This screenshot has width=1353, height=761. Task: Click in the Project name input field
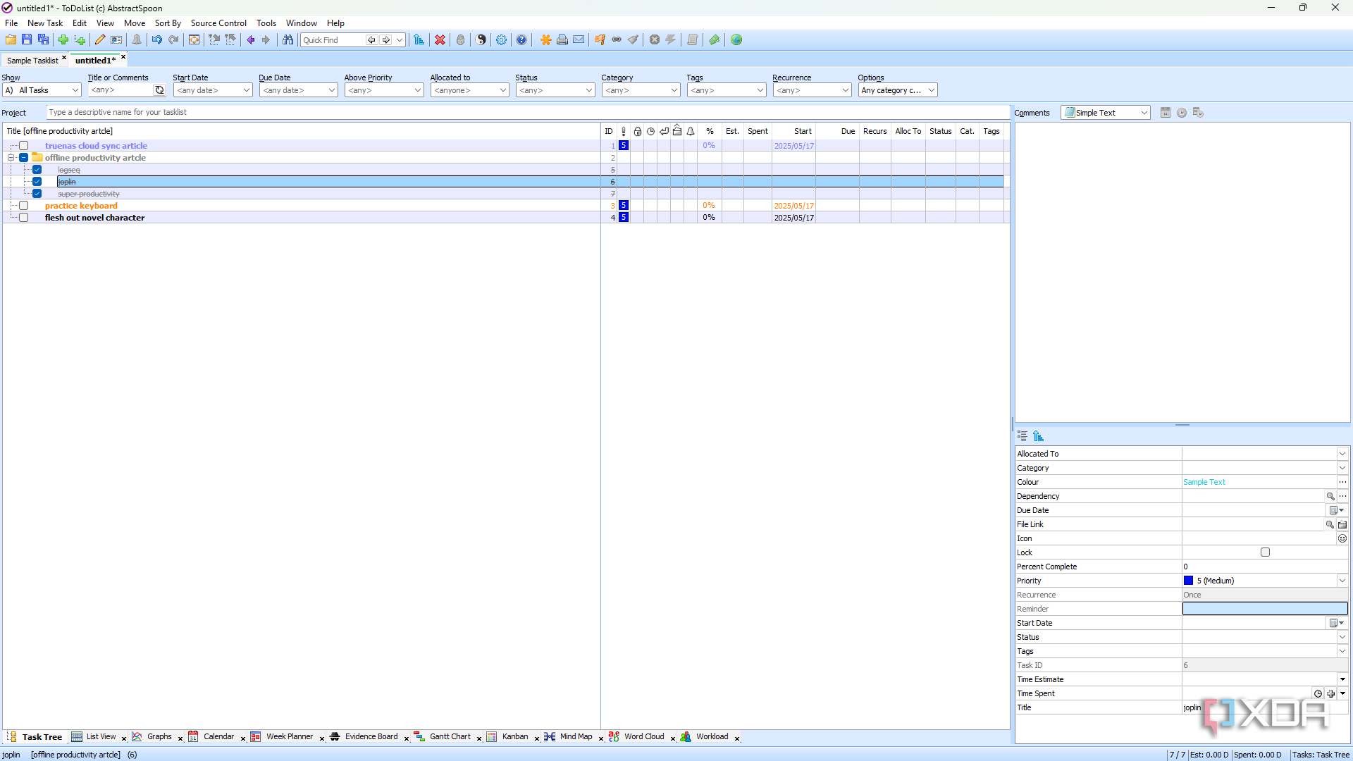tap(528, 112)
